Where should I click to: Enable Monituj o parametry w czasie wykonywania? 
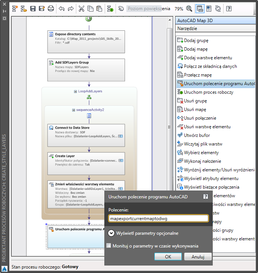(109, 246)
